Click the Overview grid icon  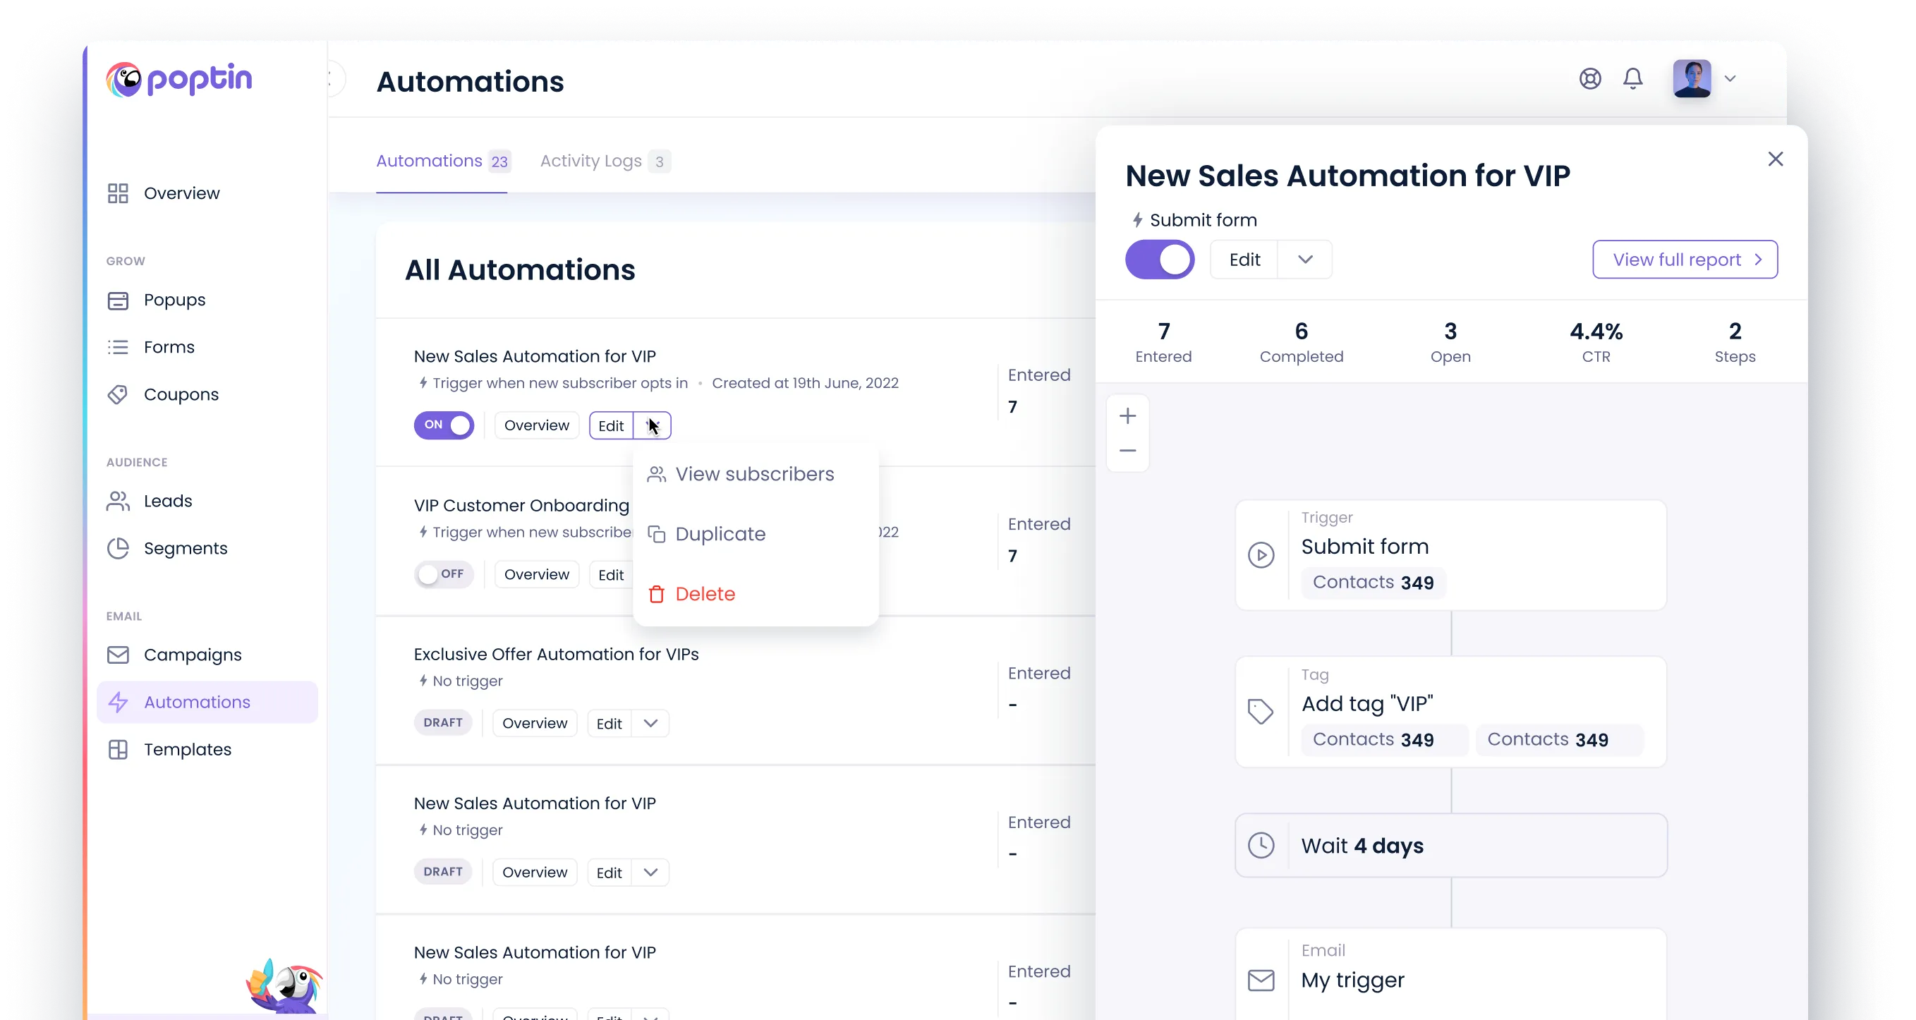pyautogui.click(x=118, y=193)
